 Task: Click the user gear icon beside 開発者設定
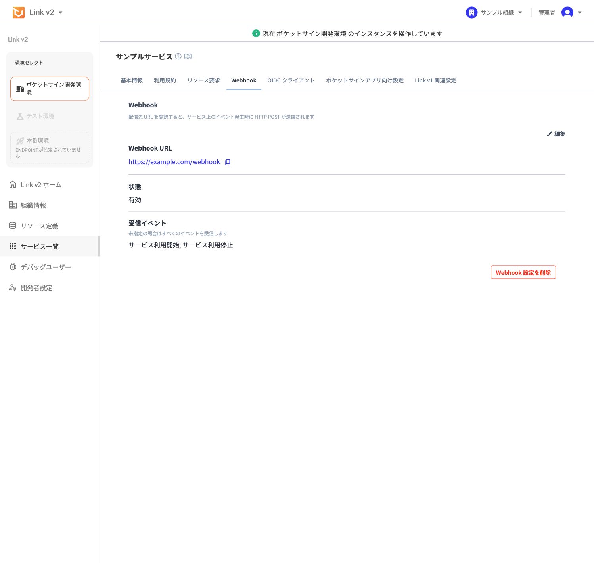click(x=13, y=287)
